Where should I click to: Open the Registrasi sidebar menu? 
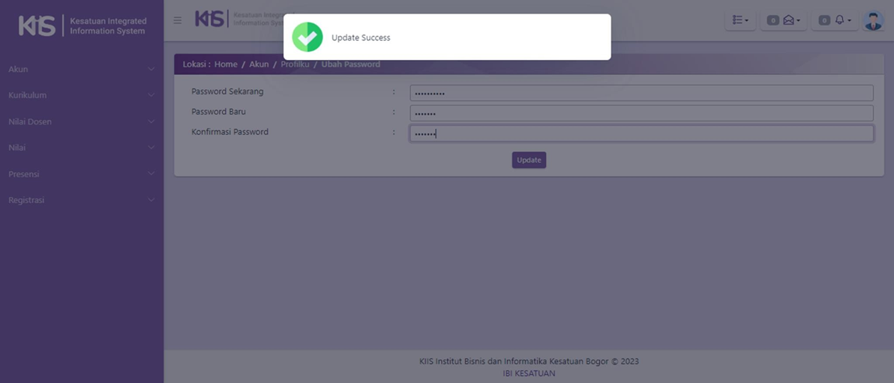tap(81, 200)
